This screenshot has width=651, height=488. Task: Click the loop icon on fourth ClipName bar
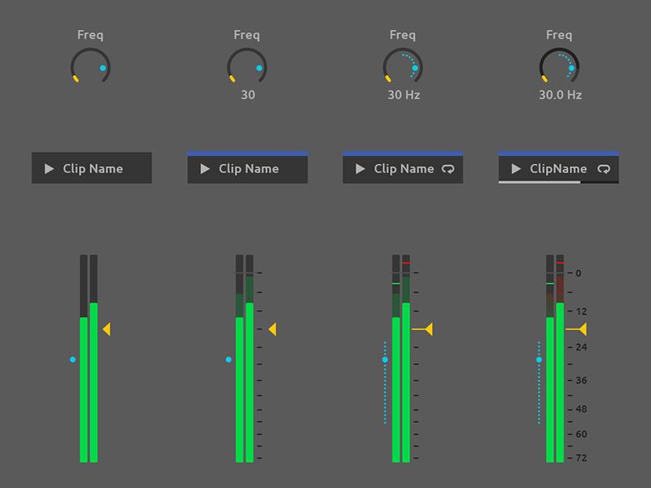(602, 168)
